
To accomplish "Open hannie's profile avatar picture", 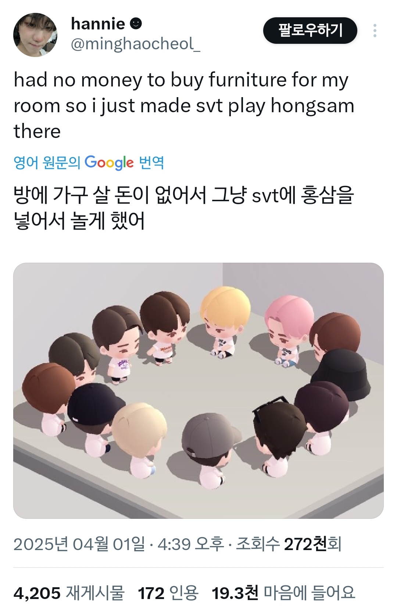I will (35, 35).
